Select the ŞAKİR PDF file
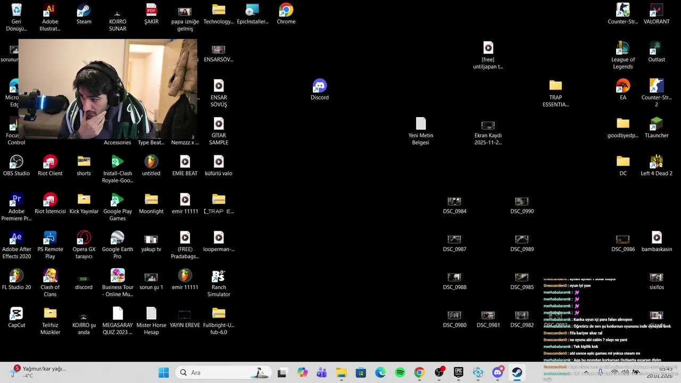The height and width of the screenshot is (383, 681). (x=151, y=14)
